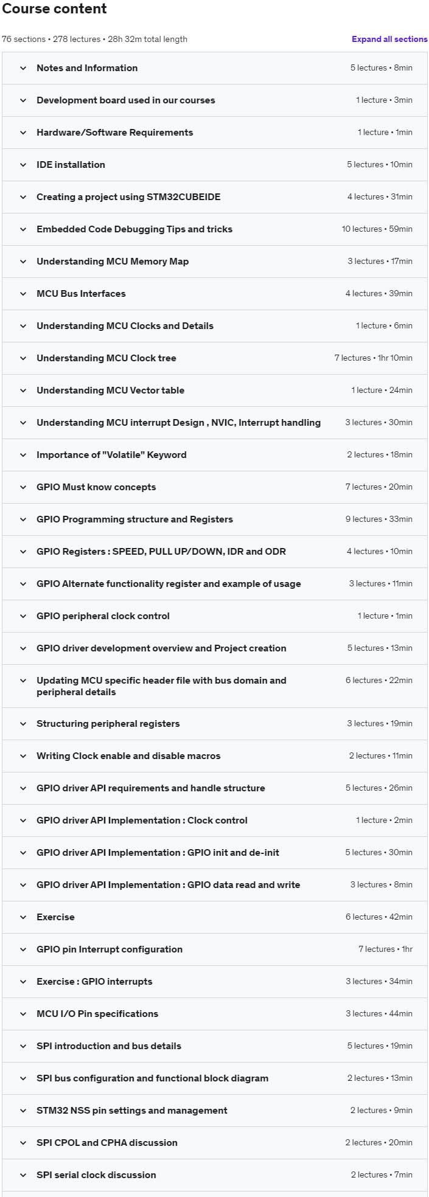Open Understanding MCU Memory Map section
Viewport: 429px width, 1197px height.
[x=214, y=262]
